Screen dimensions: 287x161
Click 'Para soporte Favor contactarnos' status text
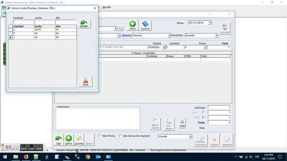(169, 150)
